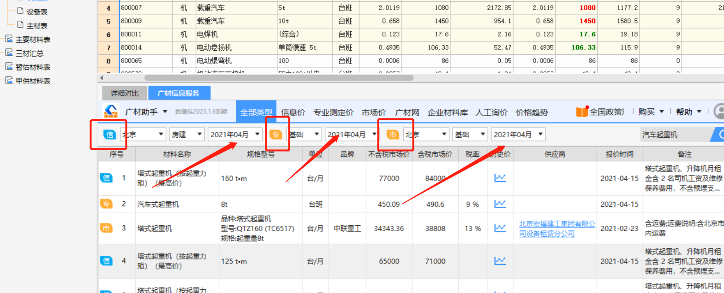This screenshot has height=293, width=724.
Task: Click the 信 badge in row 1
Action: pyautogui.click(x=106, y=178)
